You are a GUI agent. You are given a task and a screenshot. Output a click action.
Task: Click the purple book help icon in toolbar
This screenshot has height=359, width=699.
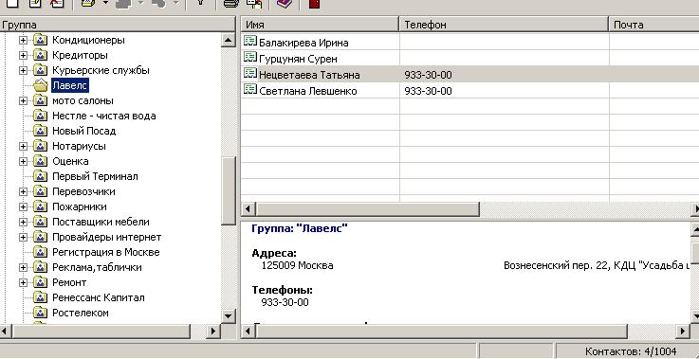coord(284,4)
